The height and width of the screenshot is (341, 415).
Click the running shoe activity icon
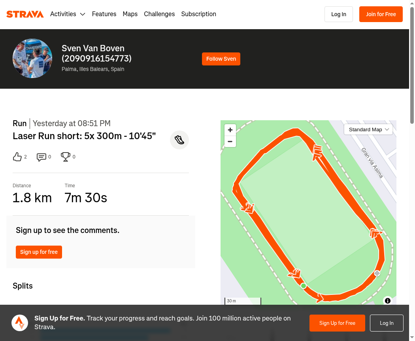click(179, 140)
